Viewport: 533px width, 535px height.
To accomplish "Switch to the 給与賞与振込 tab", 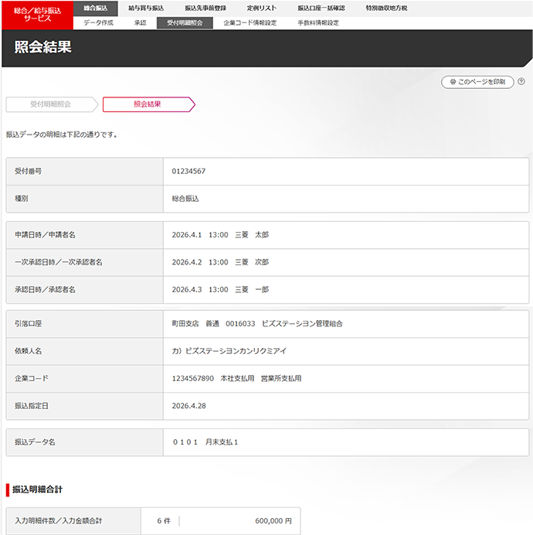I will pyautogui.click(x=145, y=8).
